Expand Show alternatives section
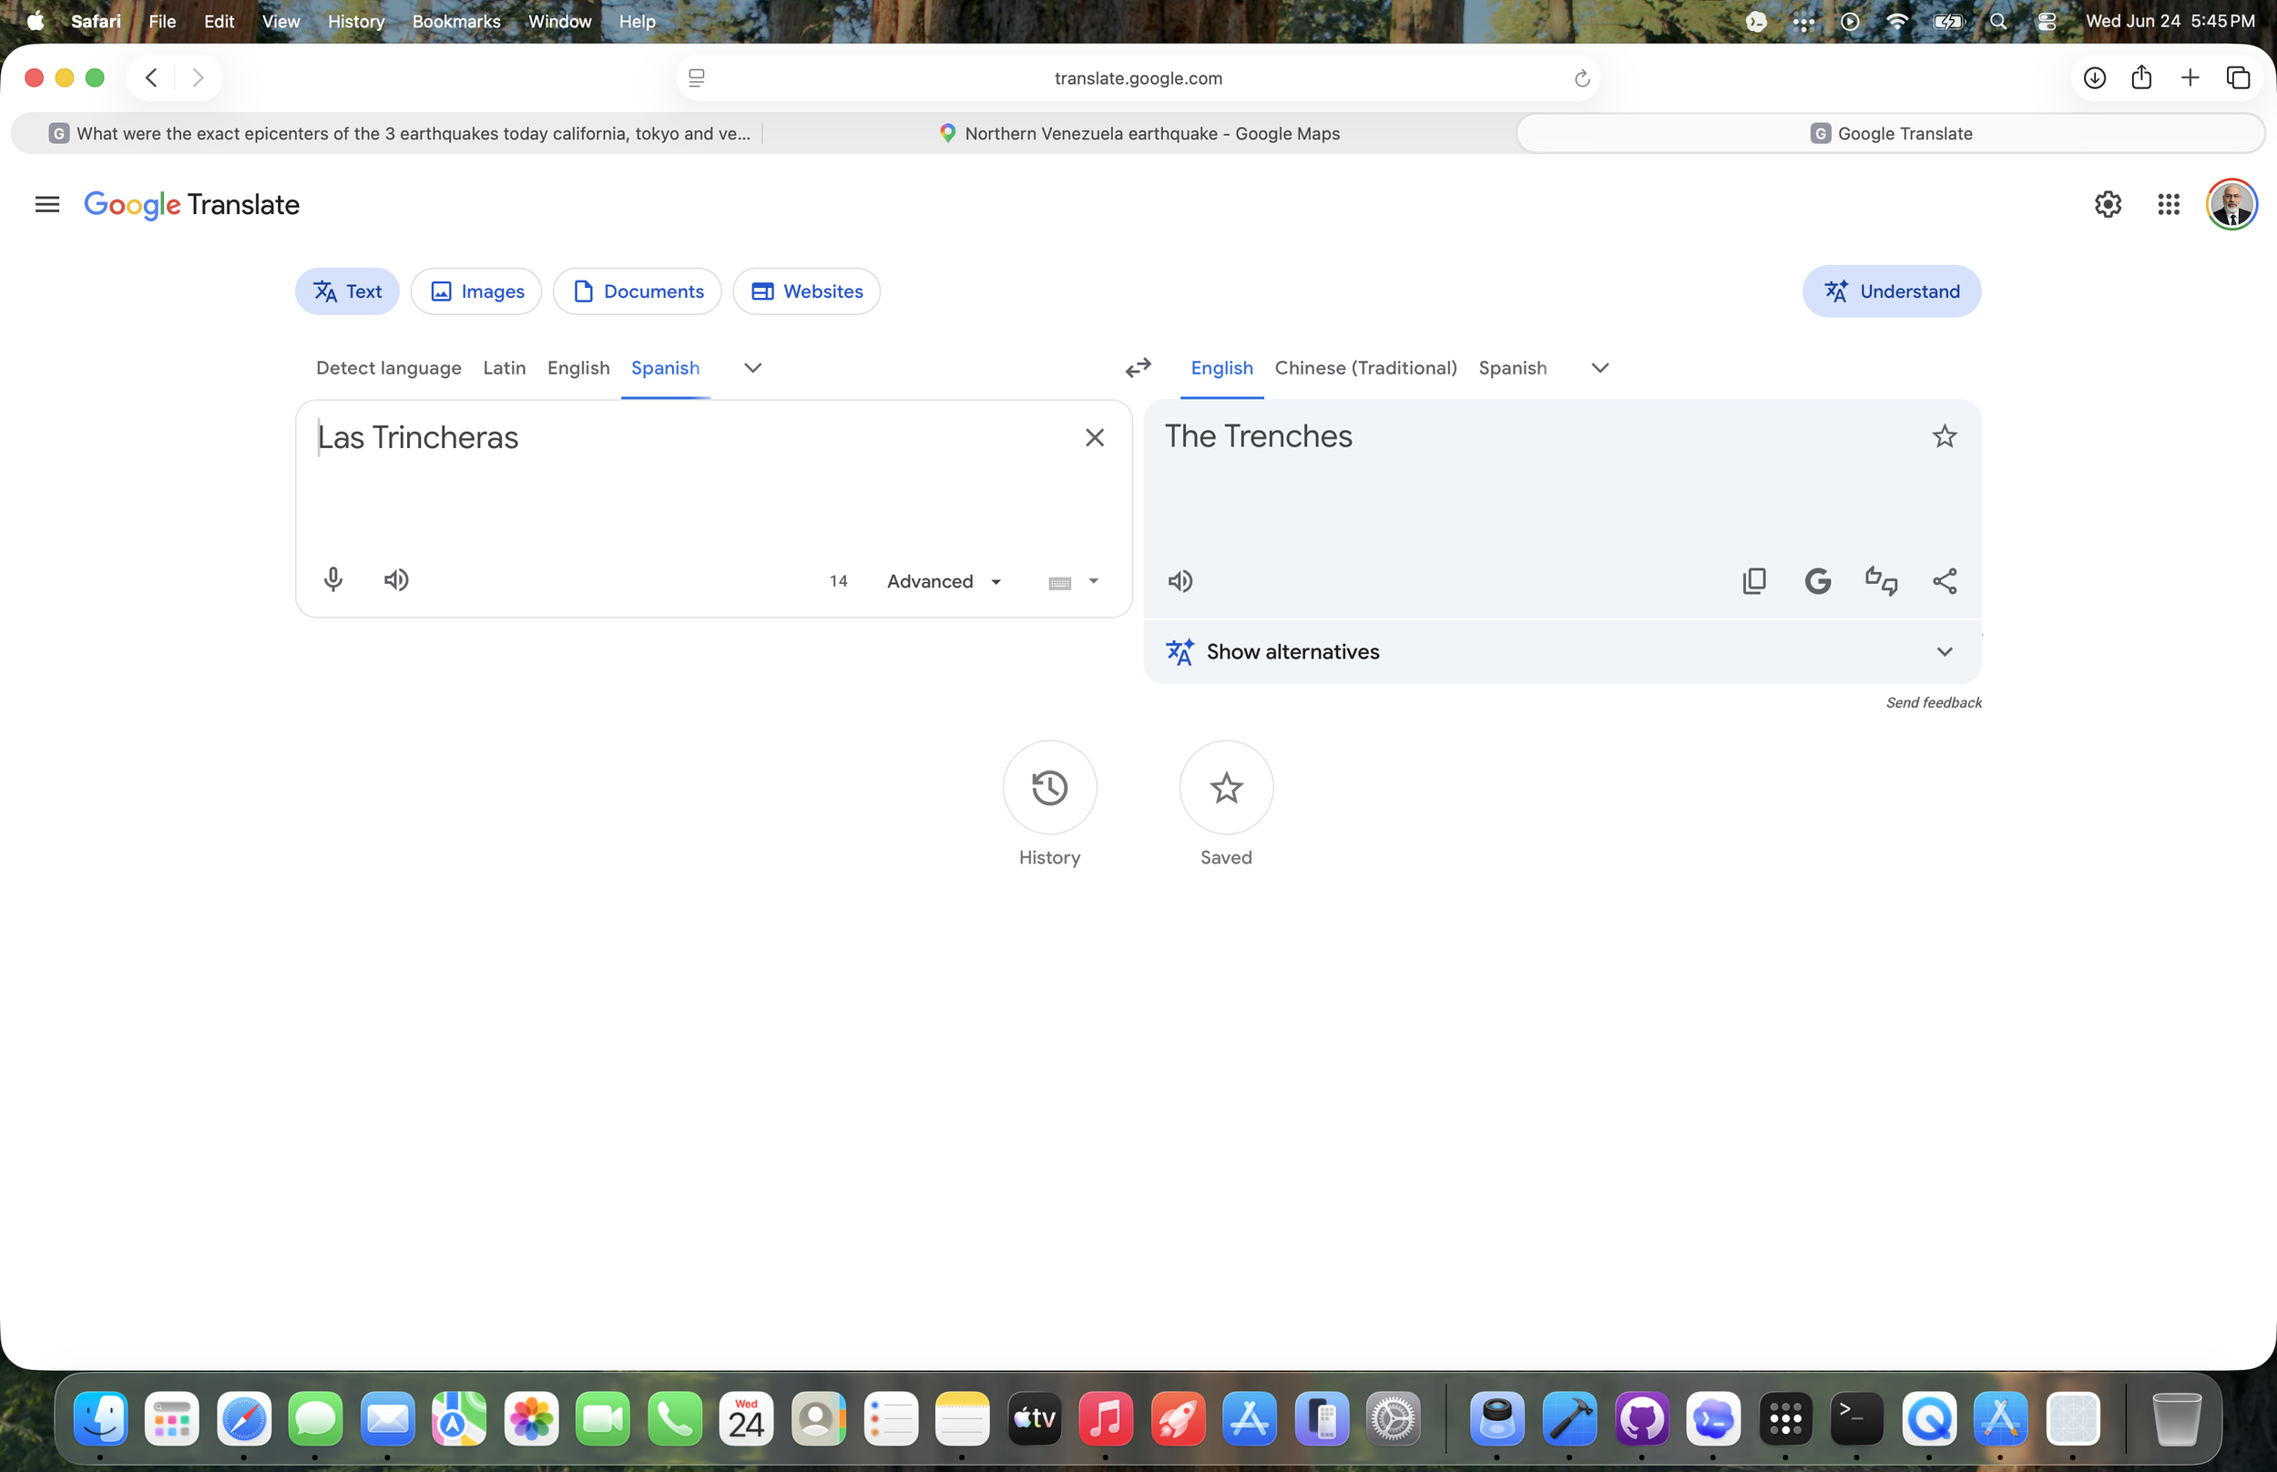 (x=1562, y=652)
